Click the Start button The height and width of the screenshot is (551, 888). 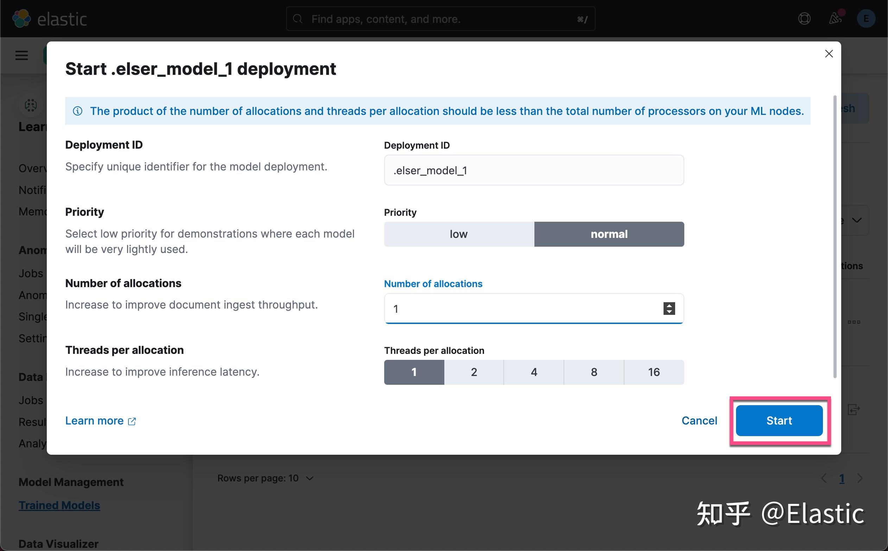coord(779,421)
